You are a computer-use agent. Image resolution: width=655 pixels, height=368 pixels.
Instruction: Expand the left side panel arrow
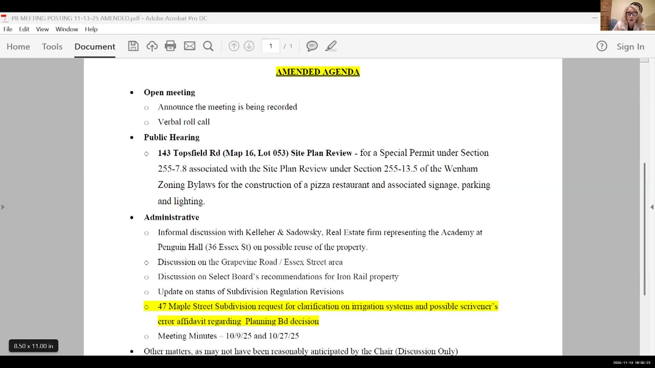3,207
